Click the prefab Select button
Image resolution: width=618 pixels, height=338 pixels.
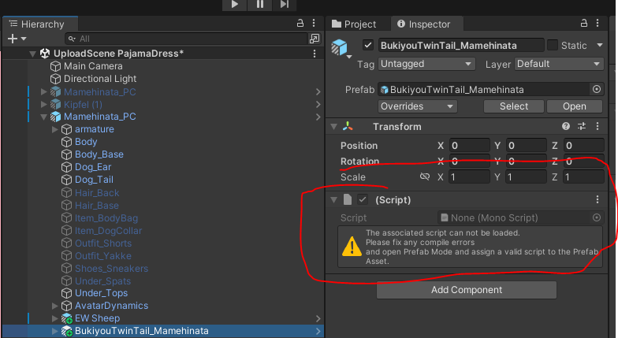click(514, 106)
